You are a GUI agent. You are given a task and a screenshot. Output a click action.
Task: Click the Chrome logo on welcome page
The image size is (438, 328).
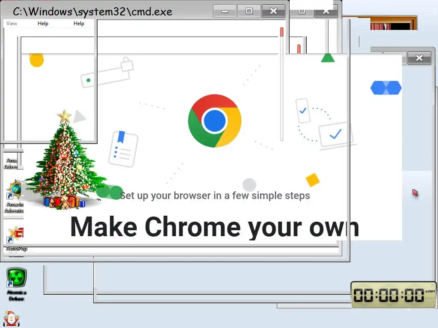tap(215, 121)
